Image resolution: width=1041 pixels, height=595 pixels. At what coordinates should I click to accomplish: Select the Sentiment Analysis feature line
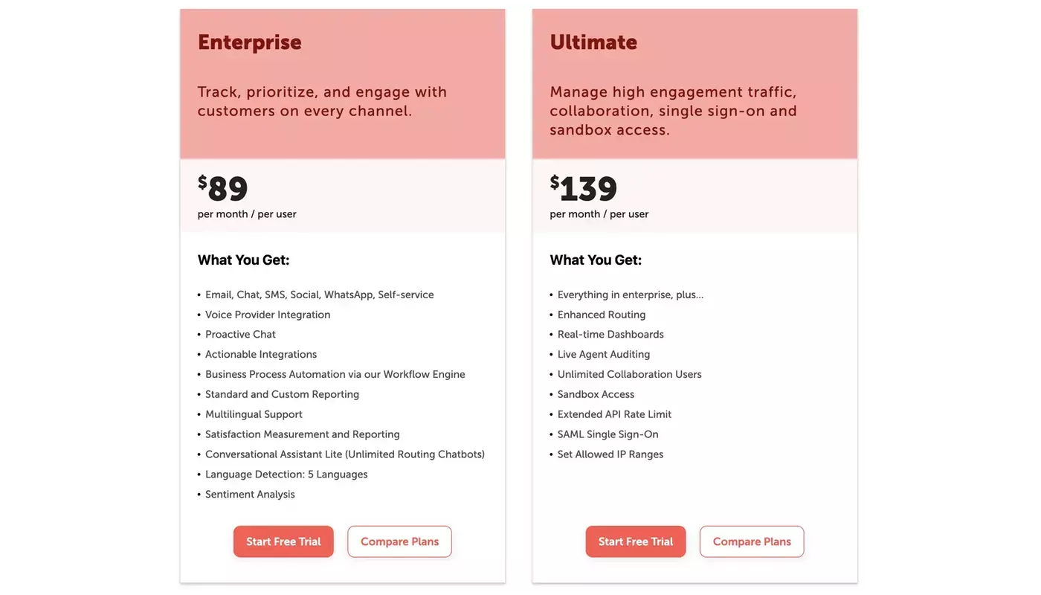coord(250,495)
